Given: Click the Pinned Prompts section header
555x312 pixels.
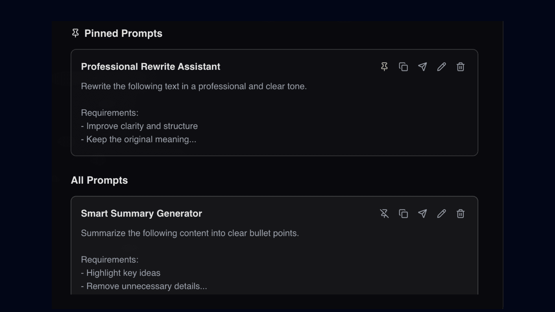Looking at the screenshot, I should coord(123,33).
